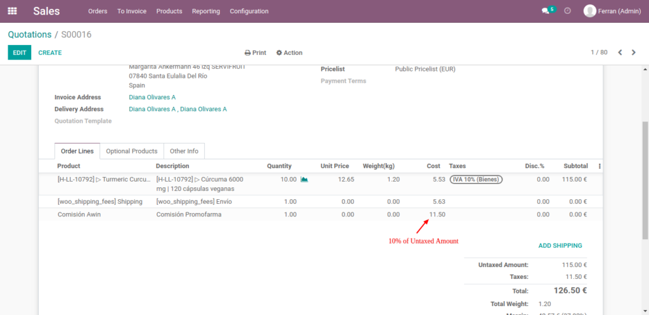
Task: Open the Configuration menu
Action: pos(249,11)
